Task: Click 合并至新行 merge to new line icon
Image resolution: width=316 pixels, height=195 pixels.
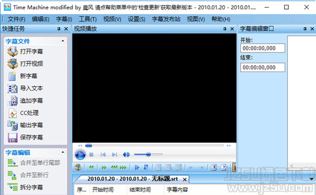Action: [12, 175]
